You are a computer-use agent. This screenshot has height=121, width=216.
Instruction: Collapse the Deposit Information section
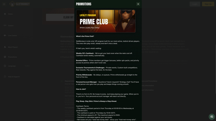62,81
